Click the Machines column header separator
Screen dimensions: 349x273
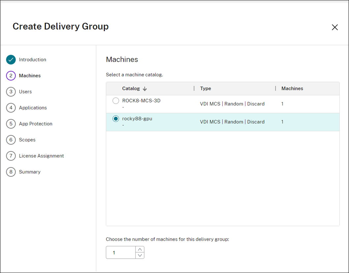tap(276, 88)
